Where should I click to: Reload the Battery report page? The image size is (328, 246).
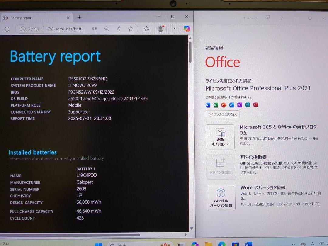(x=7, y=29)
